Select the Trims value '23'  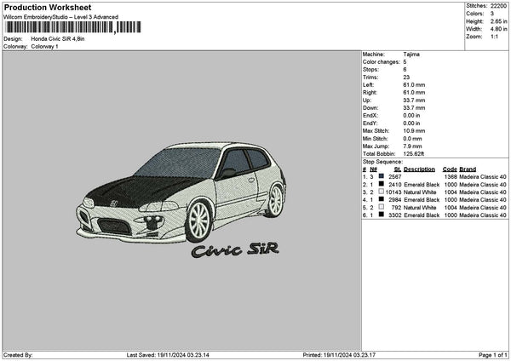[x=406, y=77]
